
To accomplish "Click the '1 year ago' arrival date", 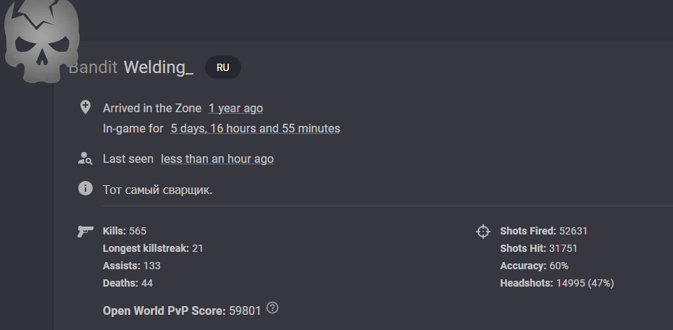I will pos(235,109).
